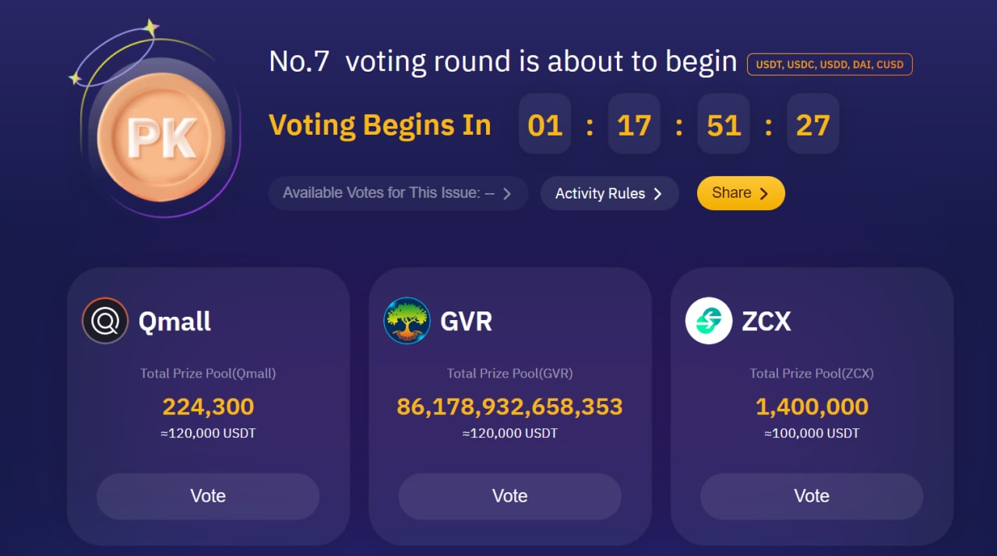Screen dimensions: 997x556
Task: Click the stablecoin list tag
Action: tap(829, 65)
